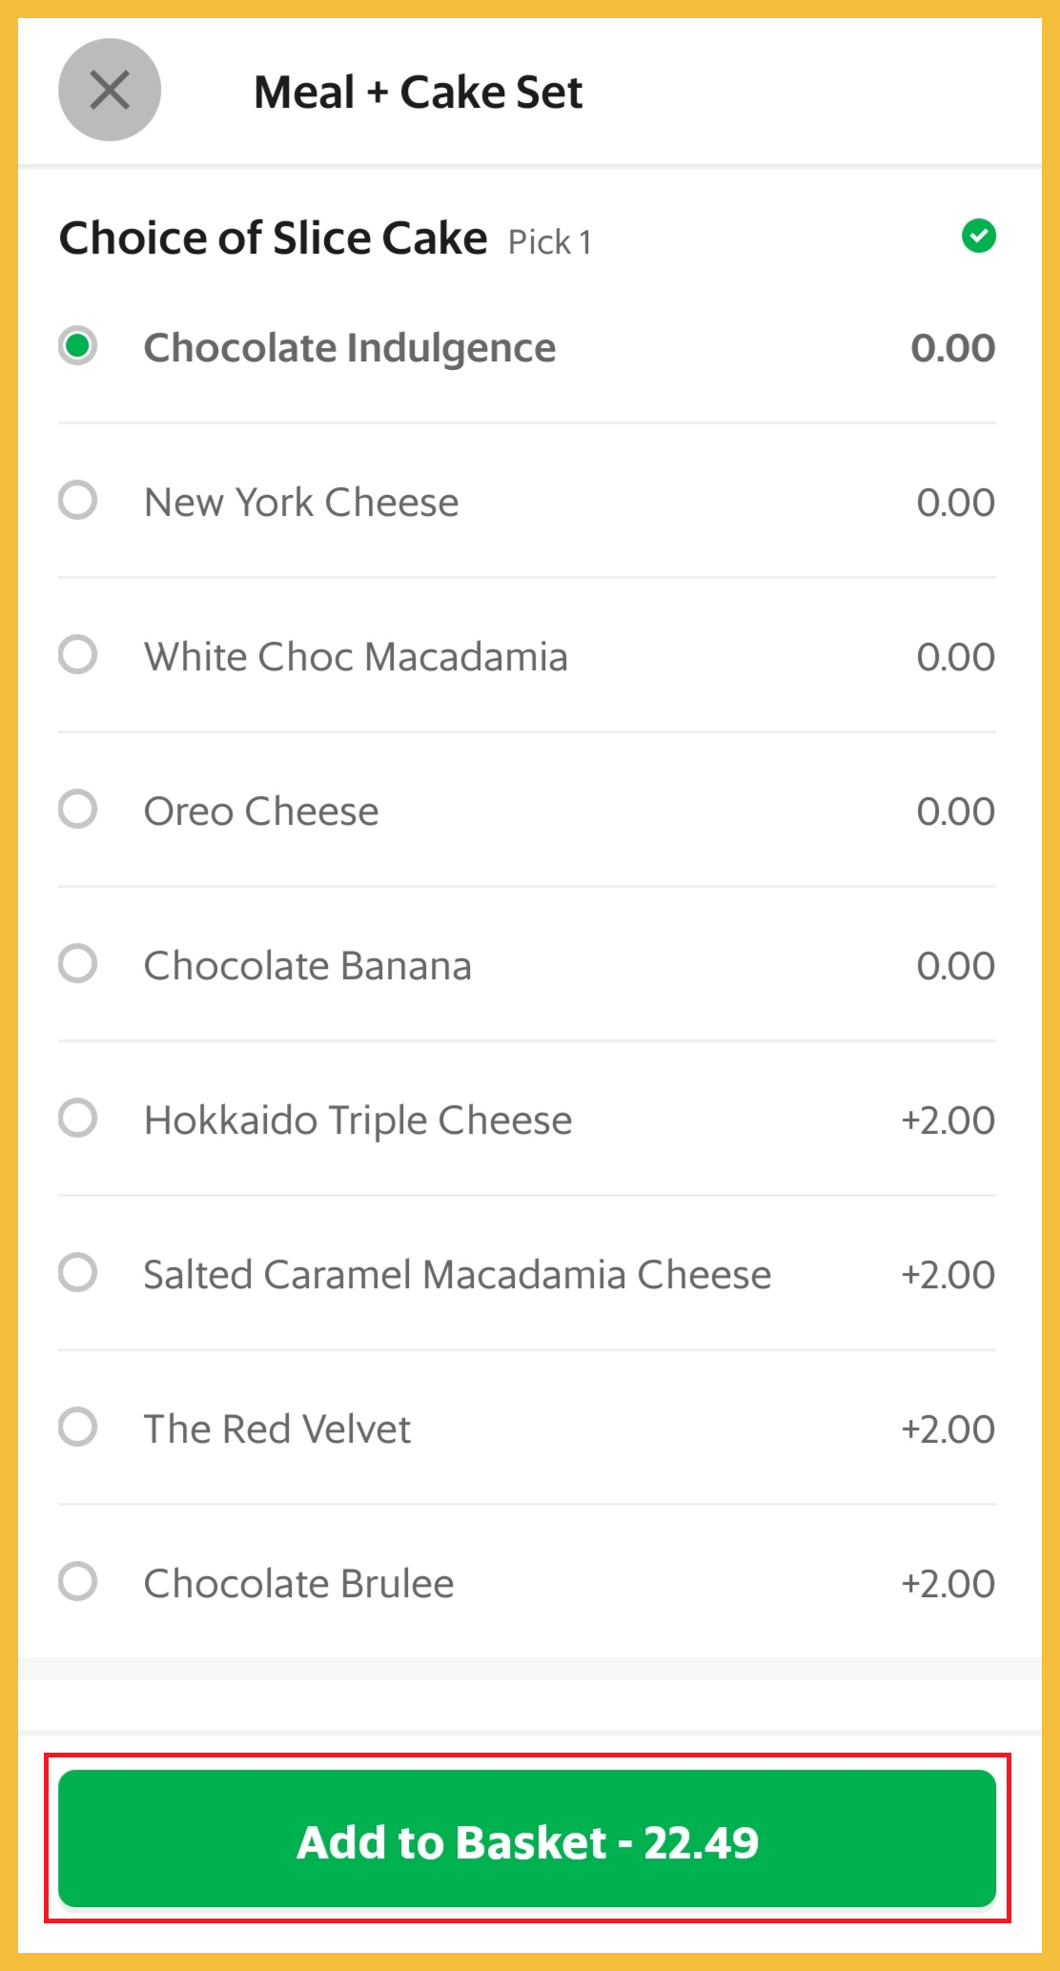Click the Hokkaido Triple Cheese +2.00 price

948,1120
